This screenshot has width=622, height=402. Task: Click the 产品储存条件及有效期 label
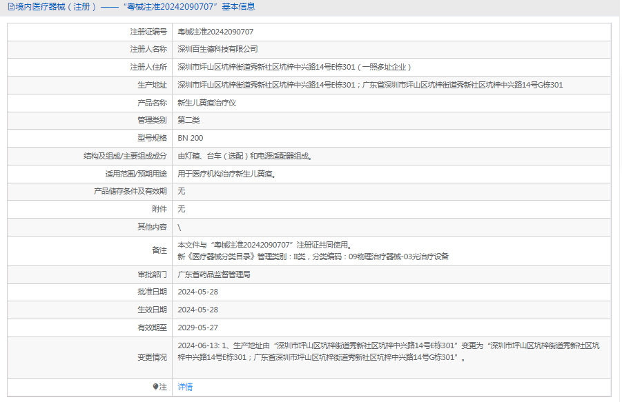pos(130,191)
